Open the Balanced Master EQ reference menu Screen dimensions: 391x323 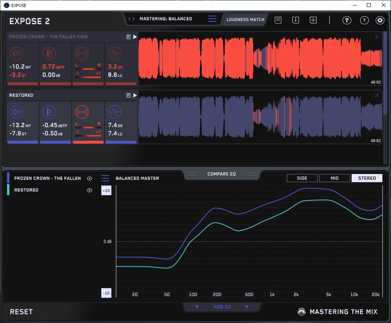click(105, 178)
